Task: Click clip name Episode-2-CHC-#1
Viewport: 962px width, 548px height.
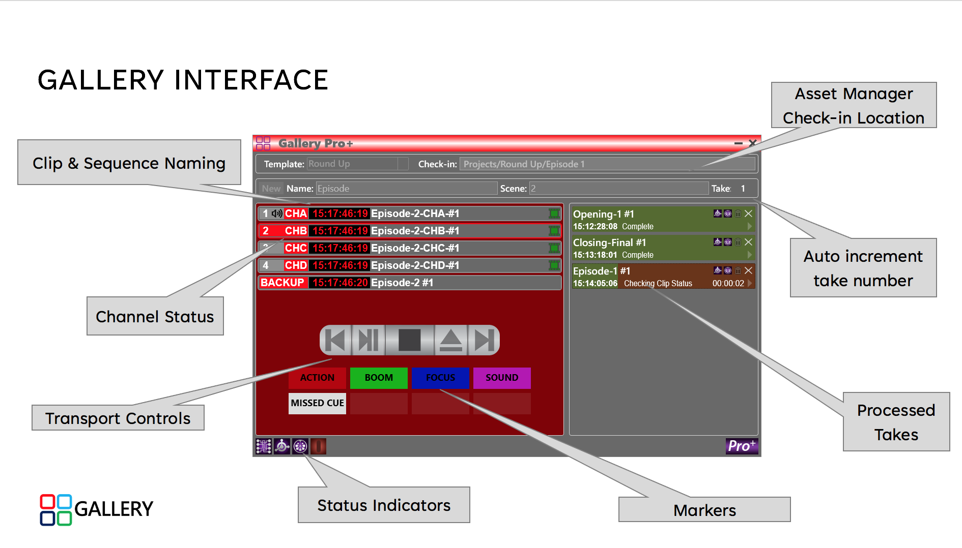Action: 415,248
